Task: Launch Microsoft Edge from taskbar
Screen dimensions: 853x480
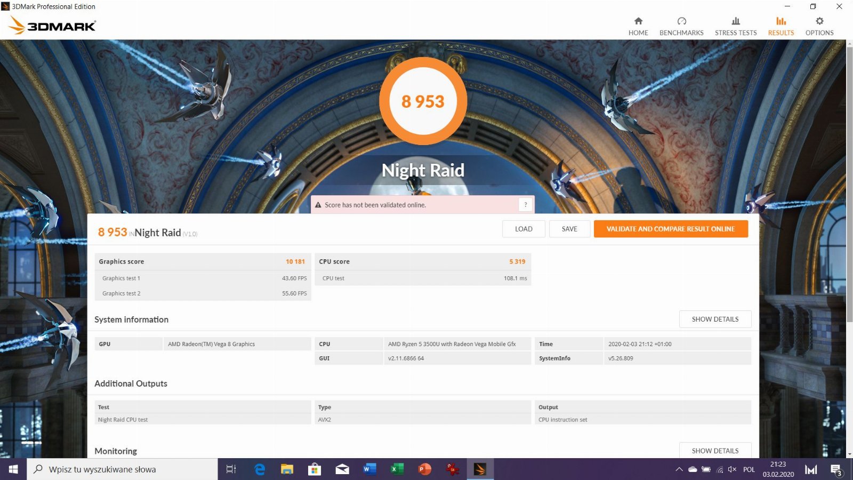Action: click(260, 469)
